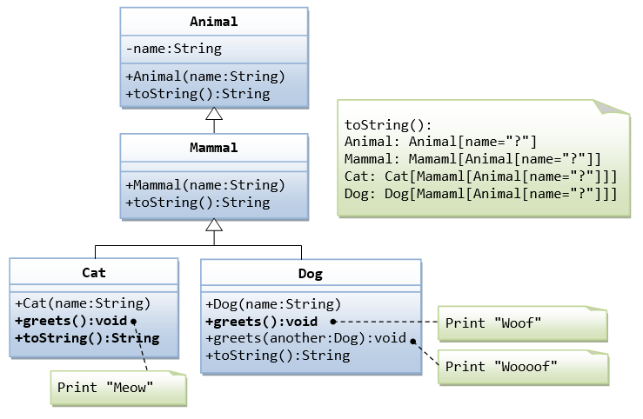Click the +Animal(name:String) constructor
The width and height of the screenshot is (643, 419).
click(x=205, y=76)
